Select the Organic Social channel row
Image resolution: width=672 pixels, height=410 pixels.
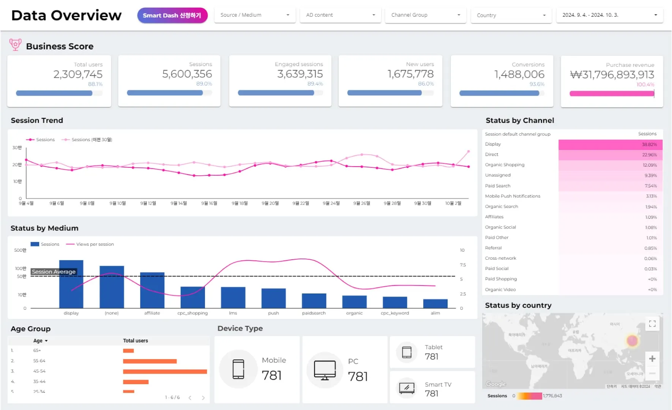tap(573, 227)
